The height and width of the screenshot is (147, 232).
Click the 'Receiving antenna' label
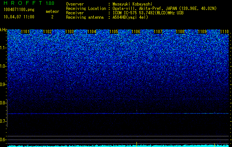click(85, 17)
